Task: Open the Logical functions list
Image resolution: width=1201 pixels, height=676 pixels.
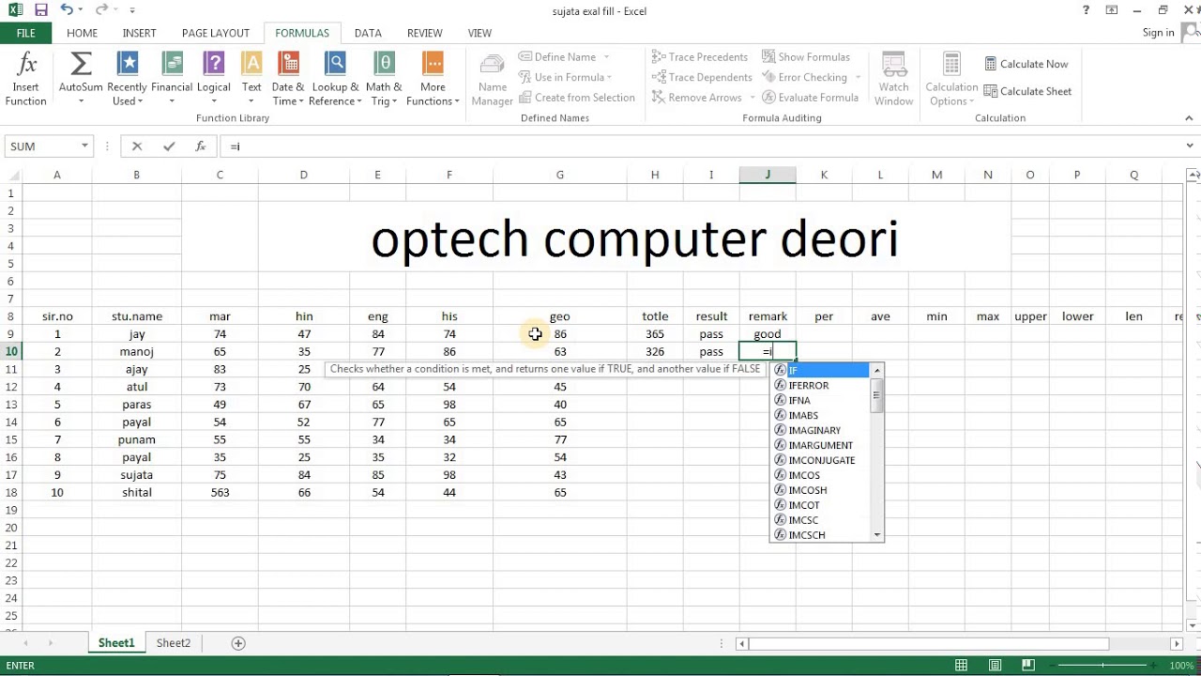Action: pos(214,80)
